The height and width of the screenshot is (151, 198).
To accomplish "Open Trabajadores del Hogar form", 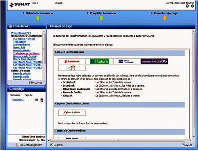I will click(x=27, y=53).
